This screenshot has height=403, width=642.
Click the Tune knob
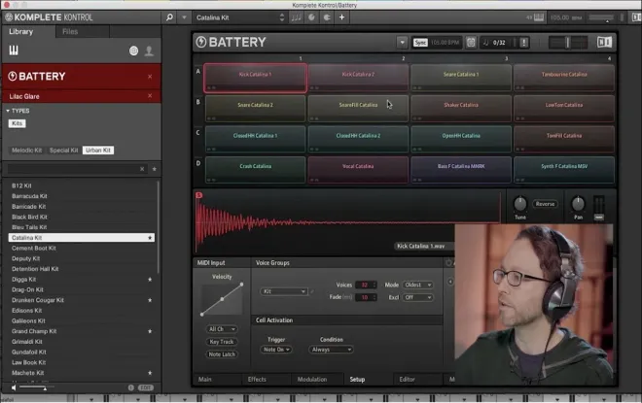click(520, 204)
